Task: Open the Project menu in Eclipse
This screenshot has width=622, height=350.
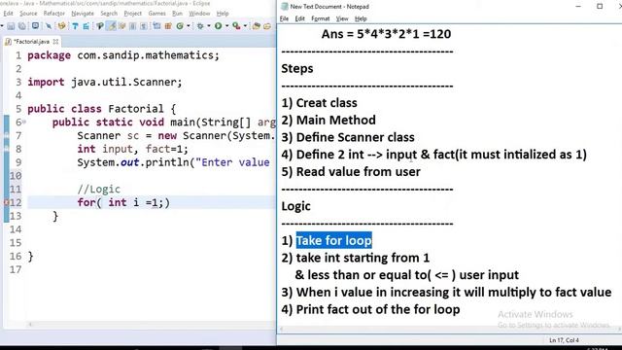Action: (x=132, y=14)
